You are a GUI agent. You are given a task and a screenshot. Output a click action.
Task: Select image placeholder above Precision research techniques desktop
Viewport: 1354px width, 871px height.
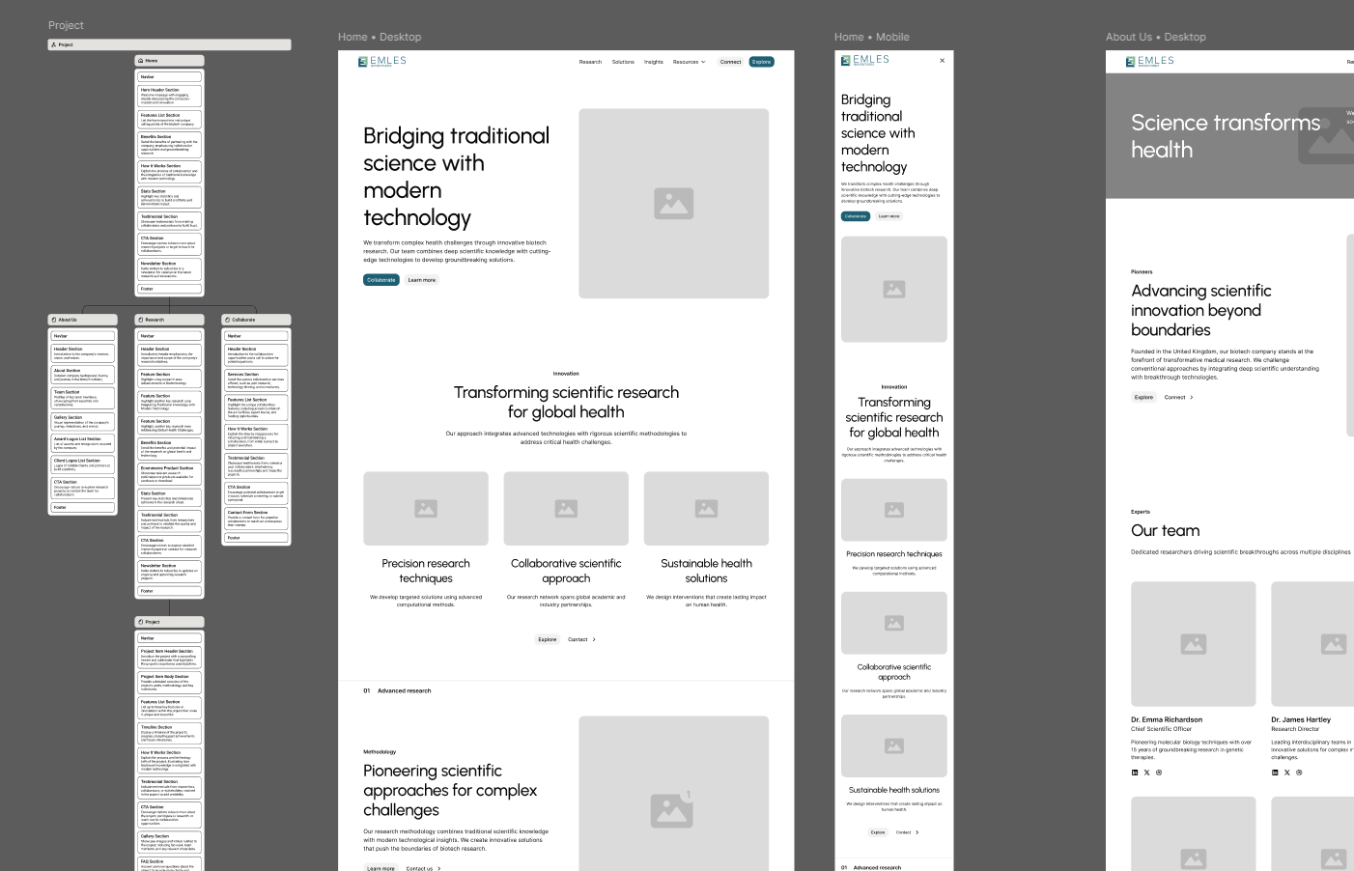[426, 509]
